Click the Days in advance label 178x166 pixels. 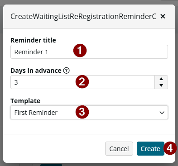(36, 71)
